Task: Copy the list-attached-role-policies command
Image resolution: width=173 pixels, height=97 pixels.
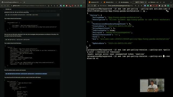Action: tap(58, 15)
